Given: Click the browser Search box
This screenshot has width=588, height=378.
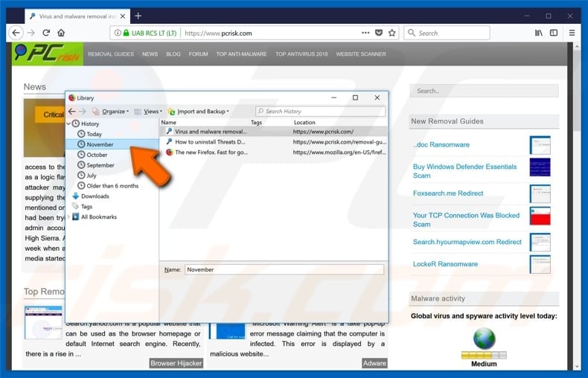Looking at the screenshot, I should (x=447, y=33).
